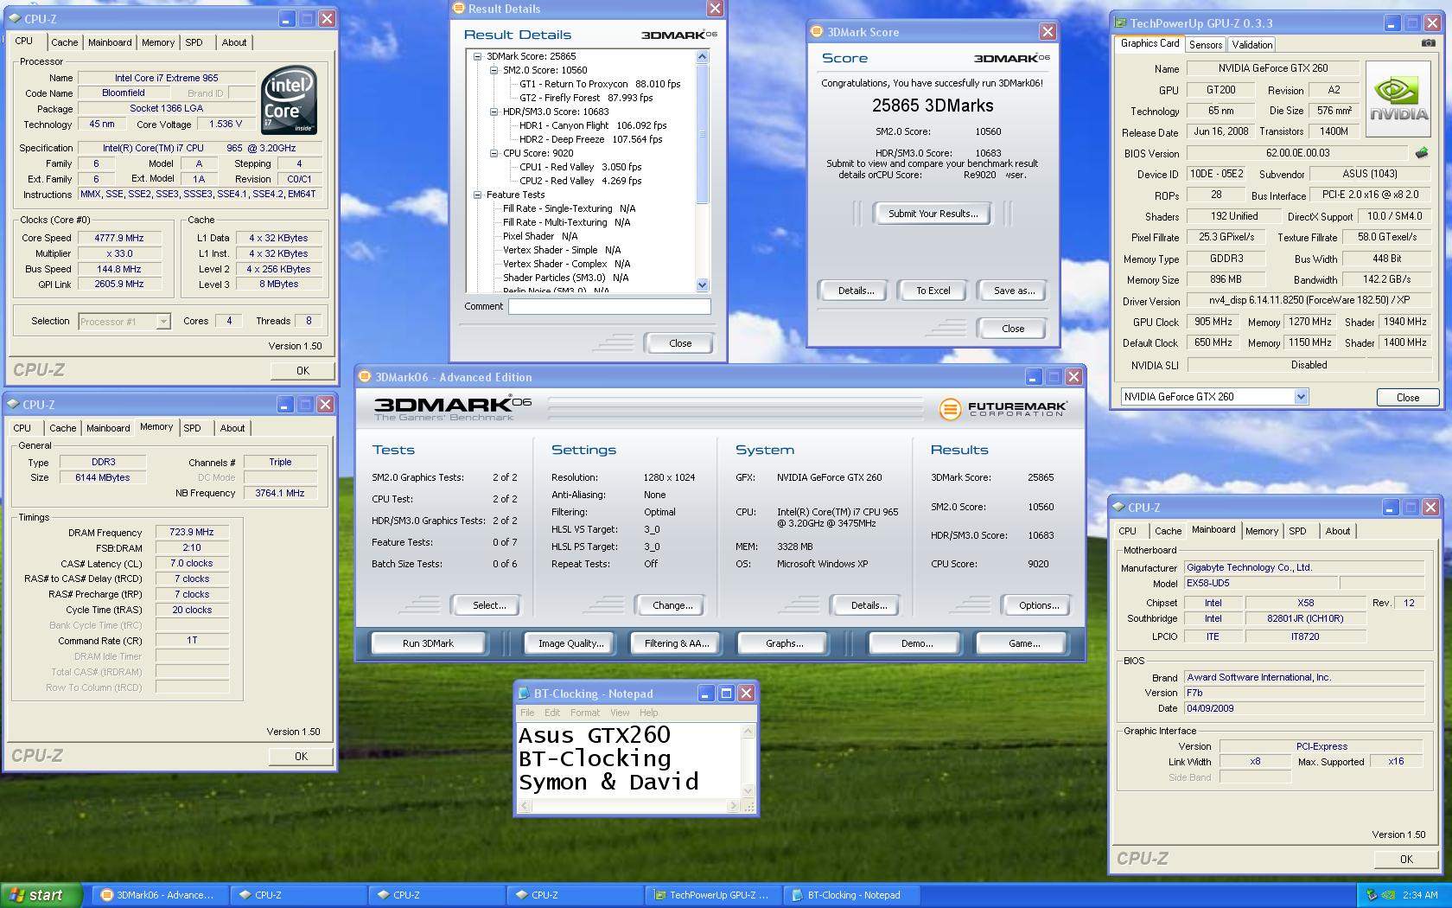Click the Intel Core i7 logo
Viewport: 1452px width, 908px height.
[x=290, y=99]
